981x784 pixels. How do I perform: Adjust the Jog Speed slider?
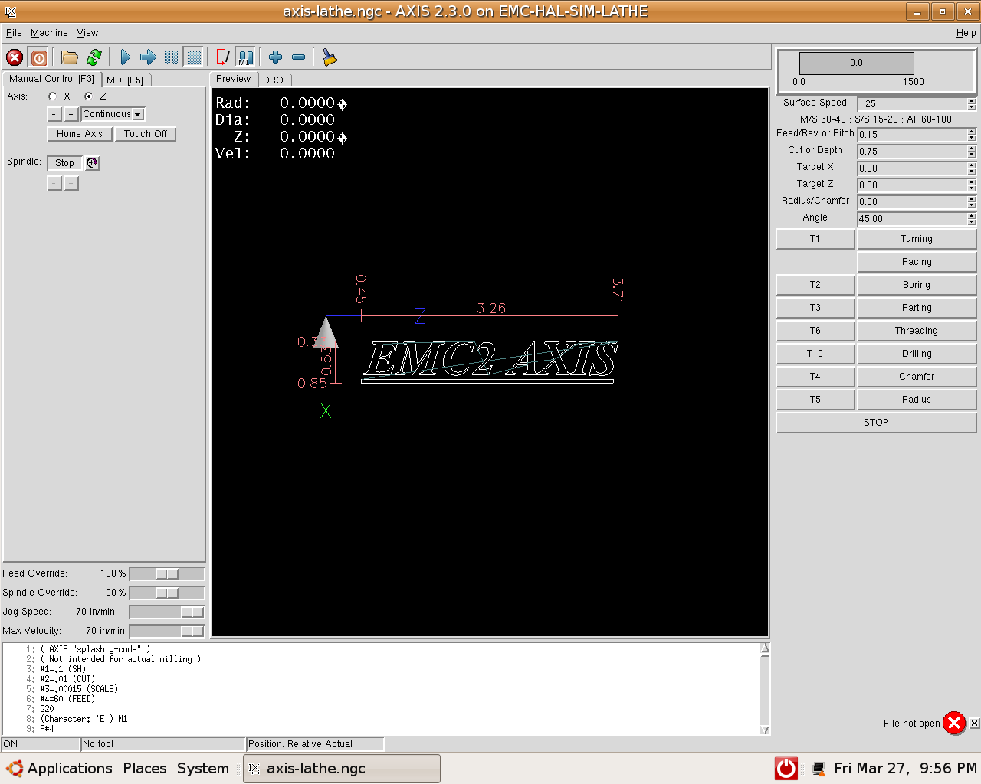(167, 612)
